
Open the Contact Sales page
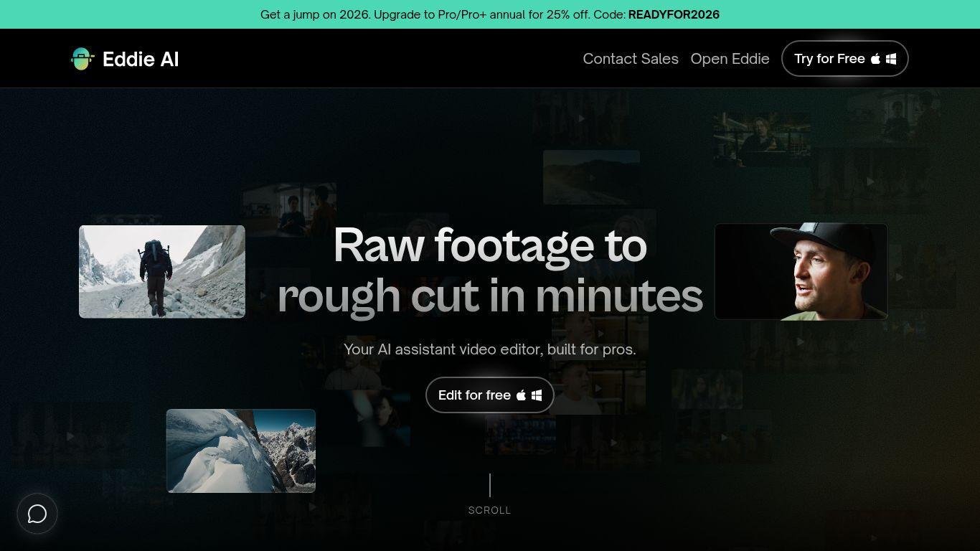(630, 59)
